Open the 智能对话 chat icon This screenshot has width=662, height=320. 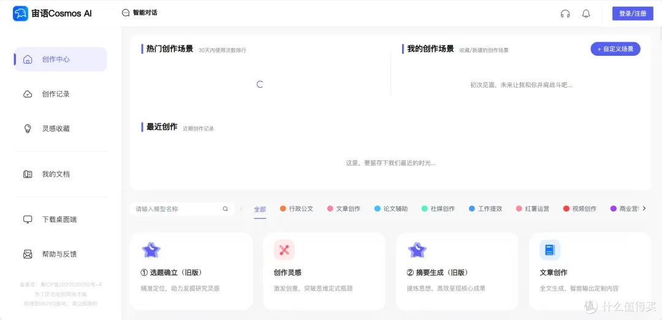click(126, 13)
